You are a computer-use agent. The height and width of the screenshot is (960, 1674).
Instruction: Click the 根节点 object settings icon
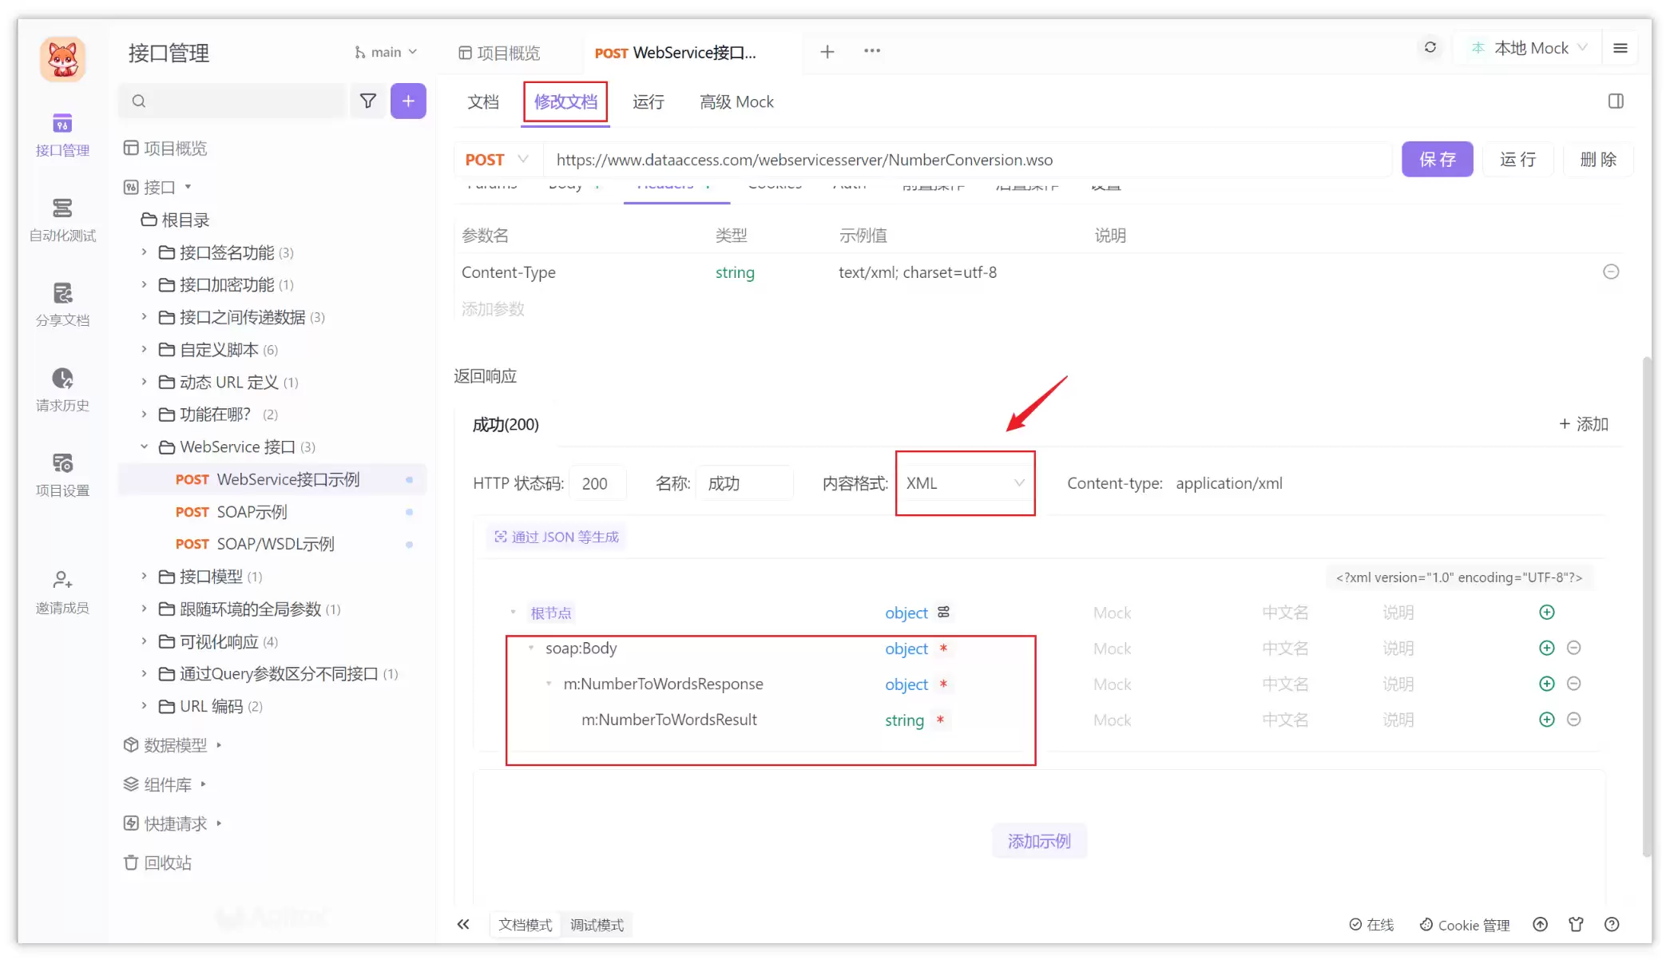pos(943,613)
